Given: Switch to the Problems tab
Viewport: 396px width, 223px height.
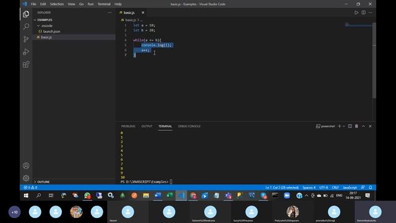Looking at the screenshot, I should (x=128, y=126).
